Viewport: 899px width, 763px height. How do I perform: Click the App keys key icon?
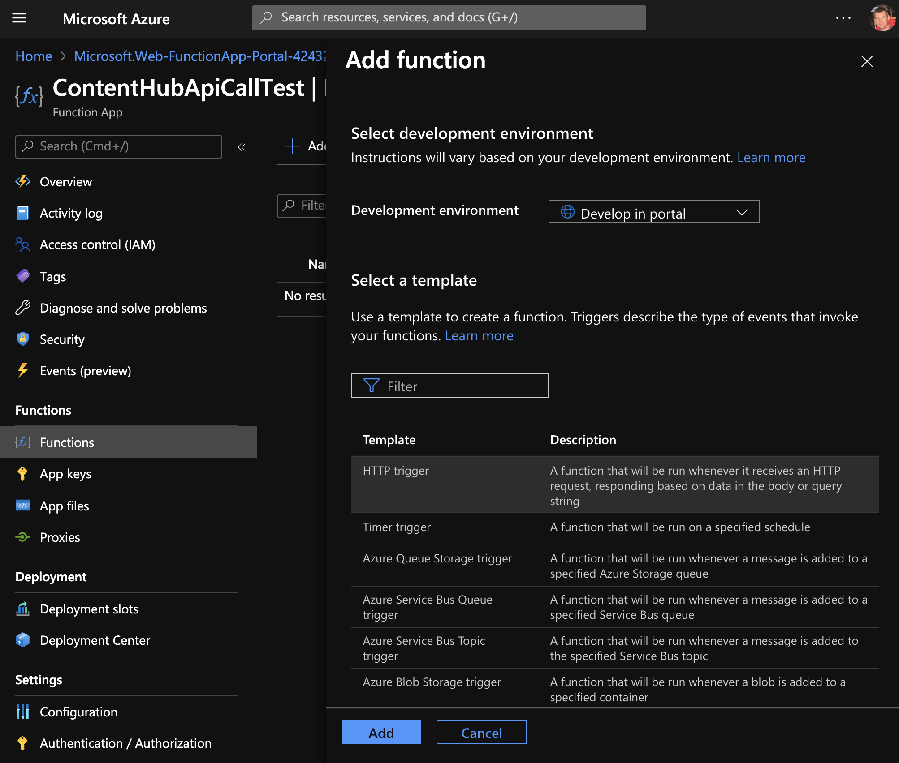tap(23, 473)
